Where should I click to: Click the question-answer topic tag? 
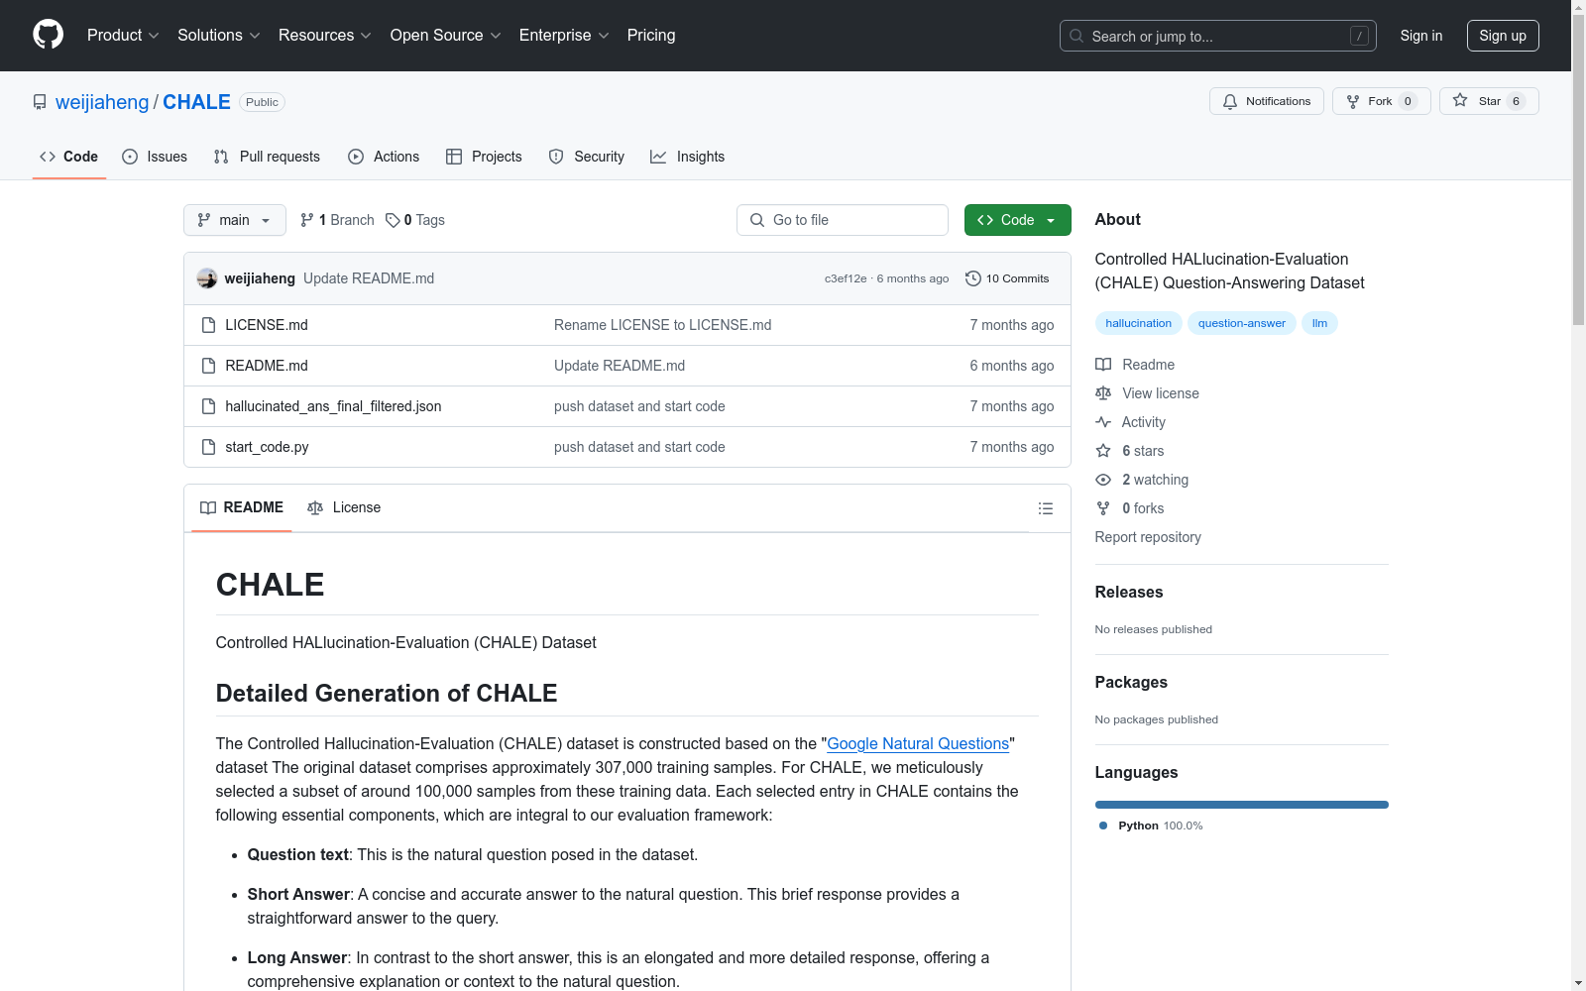coord(1242,323)
